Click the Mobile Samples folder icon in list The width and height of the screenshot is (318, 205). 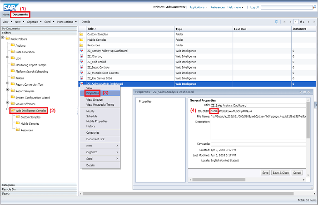click(x=81, y=40)
